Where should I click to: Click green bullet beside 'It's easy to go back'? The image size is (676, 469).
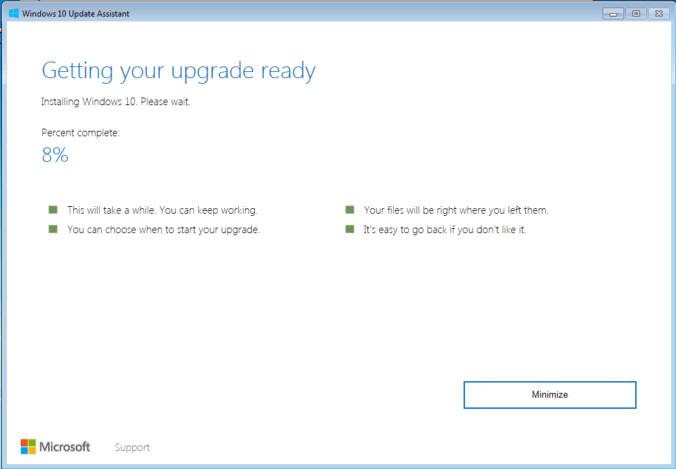point(349,229)
